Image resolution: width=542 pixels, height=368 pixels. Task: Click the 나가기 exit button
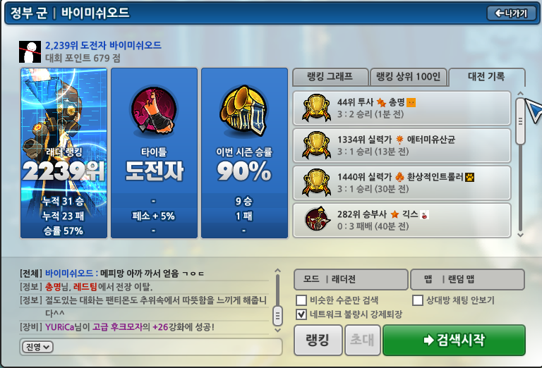512,13
